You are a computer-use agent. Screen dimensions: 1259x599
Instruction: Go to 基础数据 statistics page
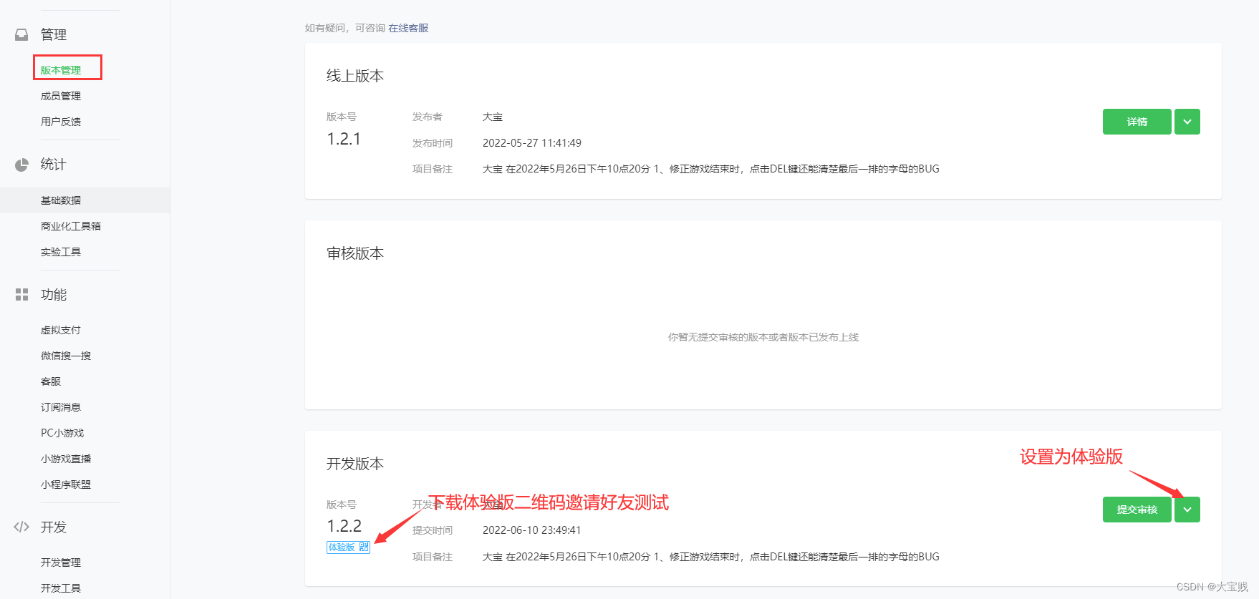pos(61,200)
